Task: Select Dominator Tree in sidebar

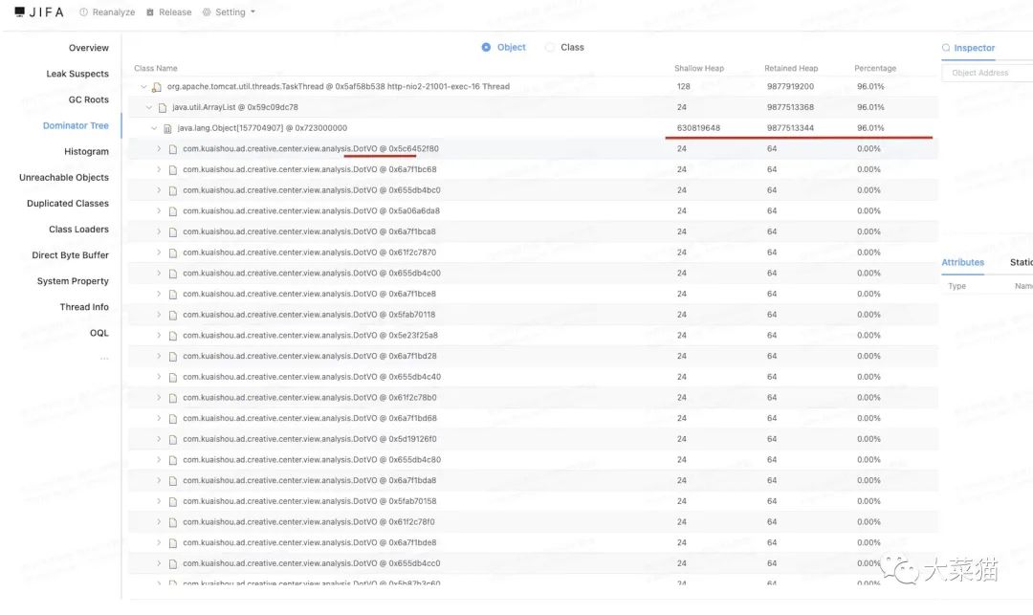Action: (76, 125)
